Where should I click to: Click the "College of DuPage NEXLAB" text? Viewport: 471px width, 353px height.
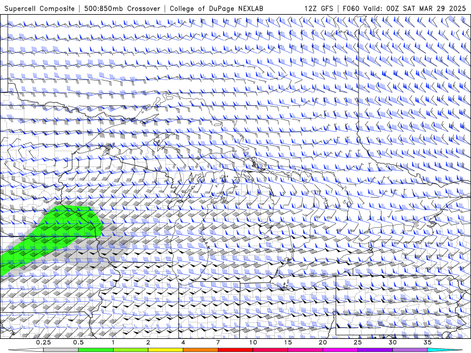(216, 9)
